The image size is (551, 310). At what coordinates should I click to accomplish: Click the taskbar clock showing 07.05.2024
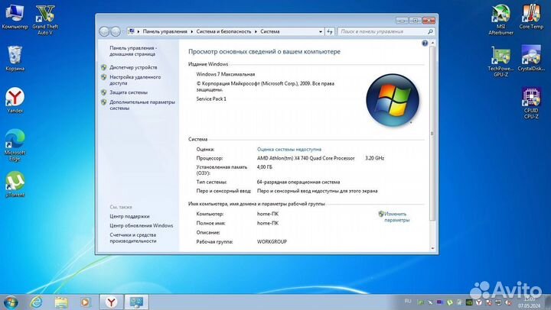pos(530,302)
